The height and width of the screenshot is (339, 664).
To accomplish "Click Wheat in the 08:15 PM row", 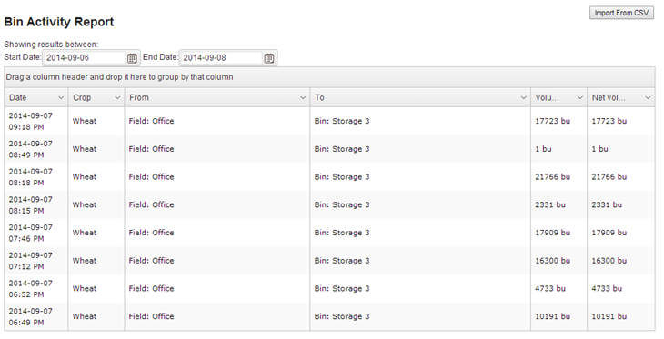I will [x=85, y=204].
